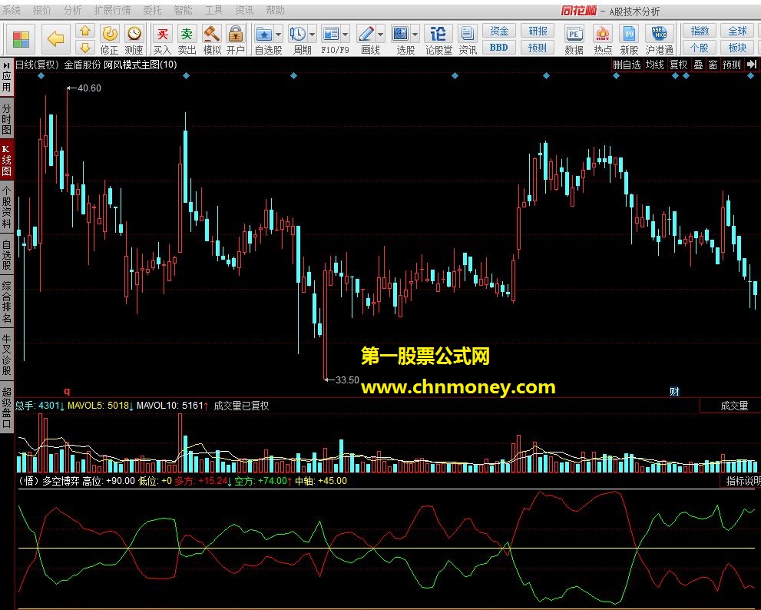
Task: Open the 帮助 menu
Action: pos(275,10)
